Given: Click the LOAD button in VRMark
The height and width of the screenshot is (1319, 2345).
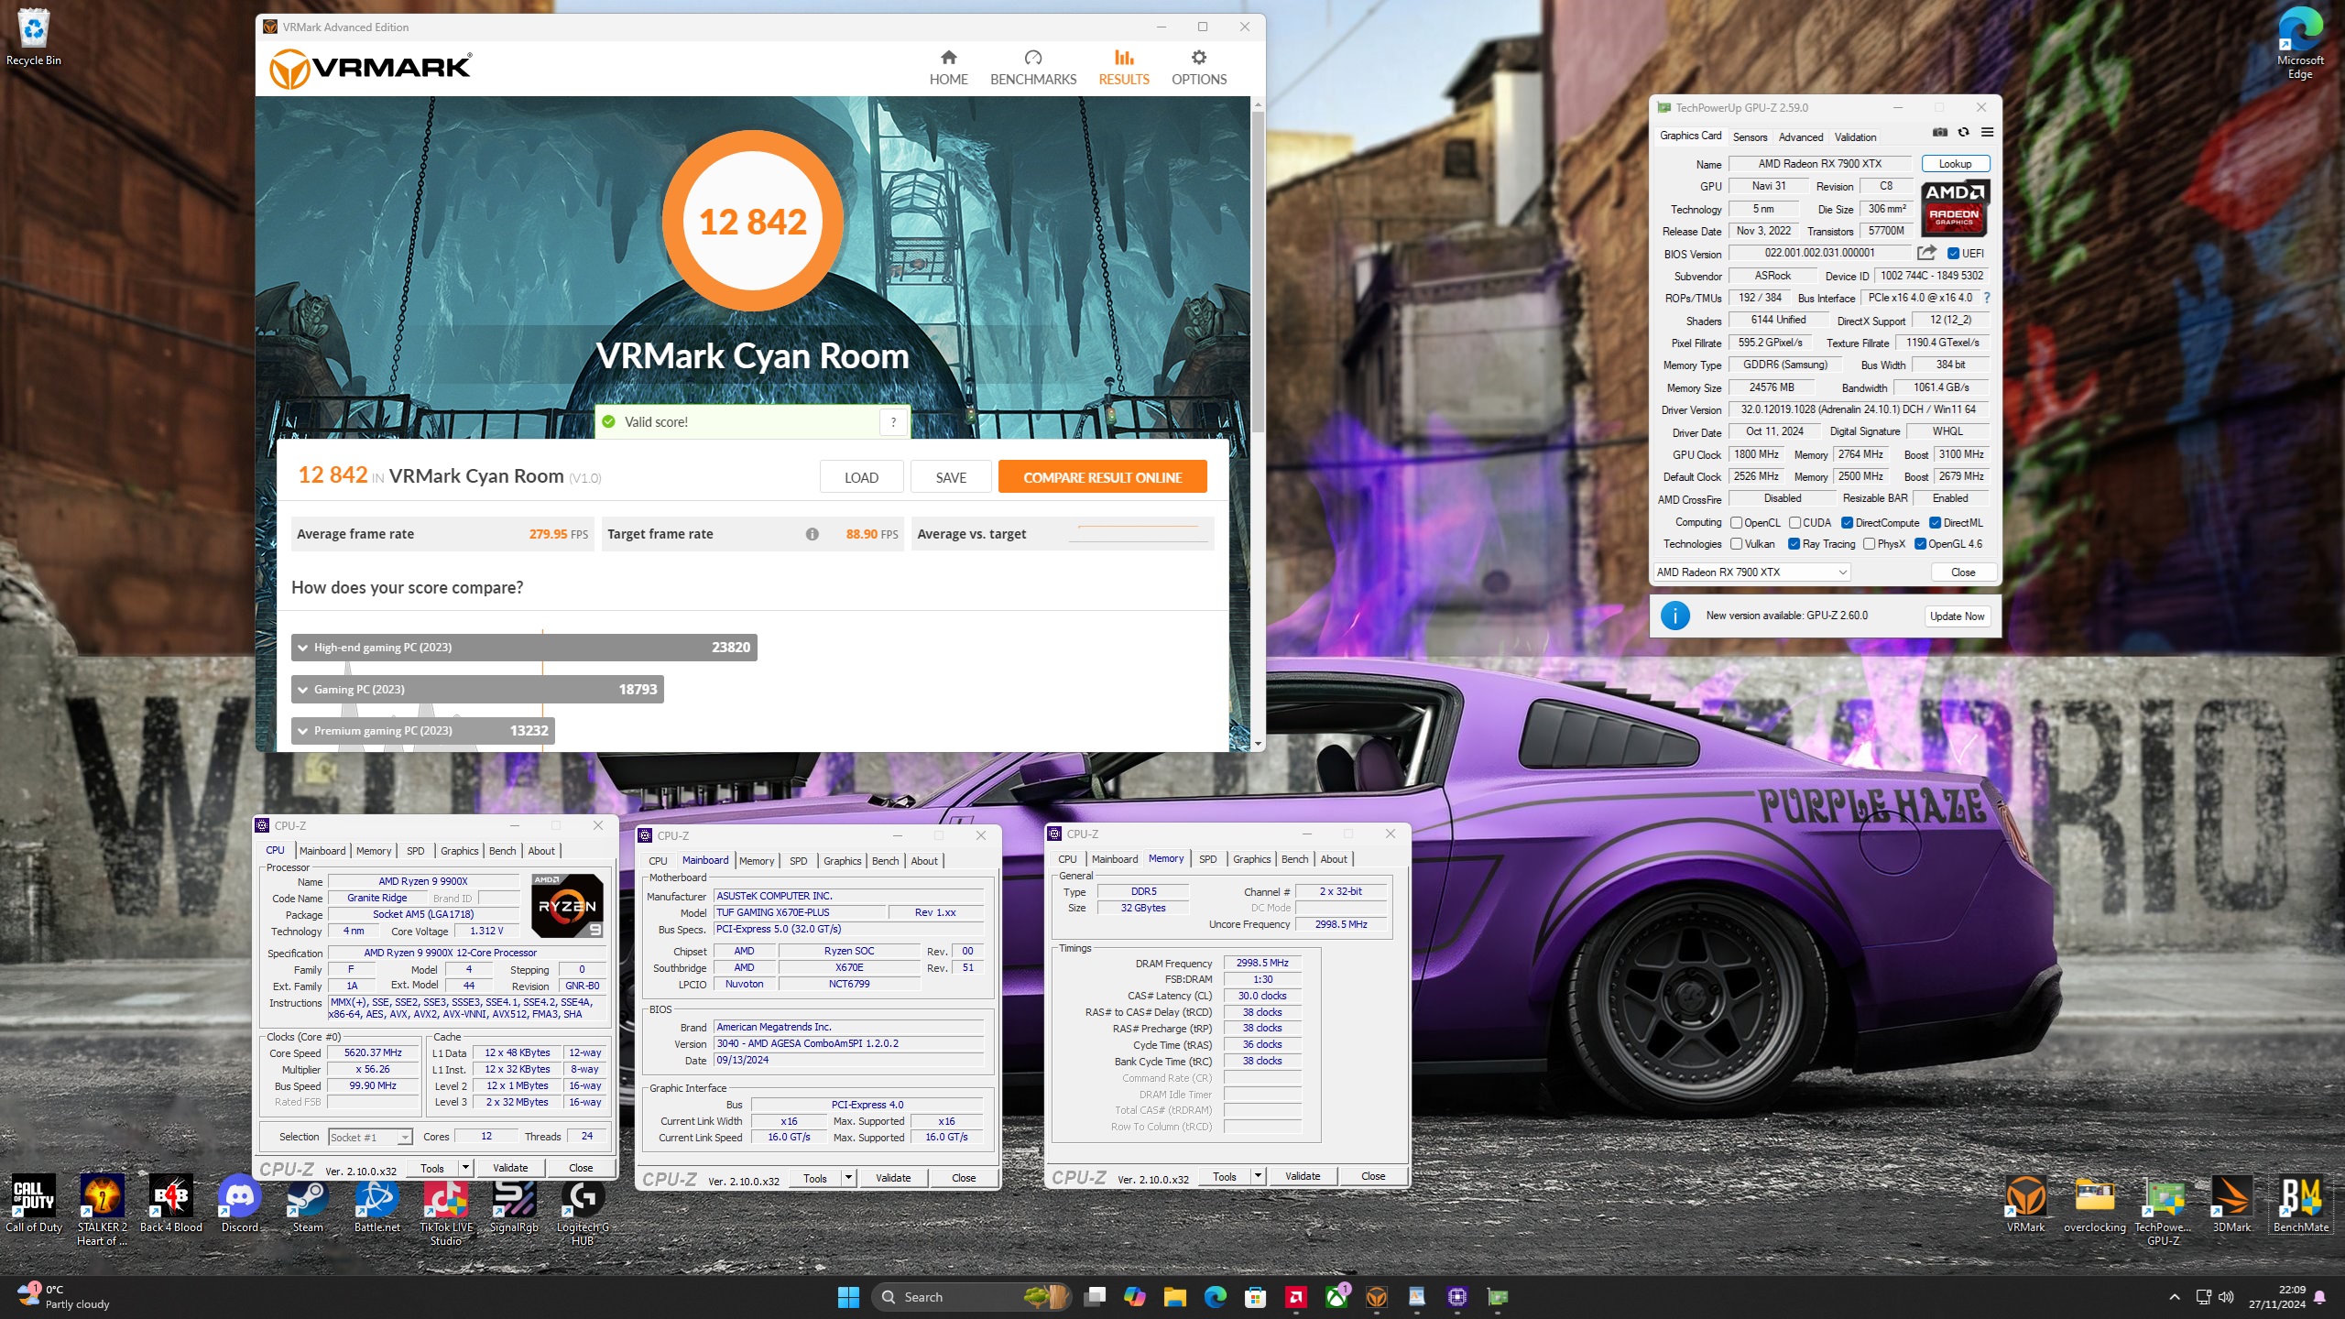Looking at the screenshot, I should 861,477.
